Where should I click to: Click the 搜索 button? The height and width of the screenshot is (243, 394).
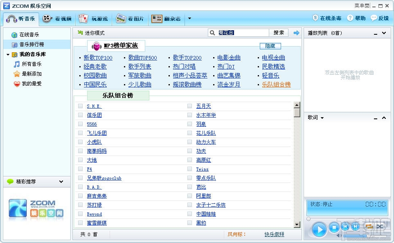[279, 33]
